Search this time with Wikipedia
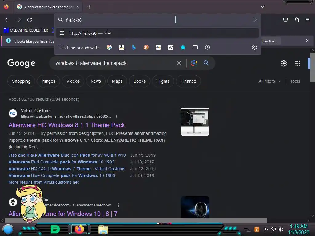This screenshot has width=315, height=236. [170, 47]
